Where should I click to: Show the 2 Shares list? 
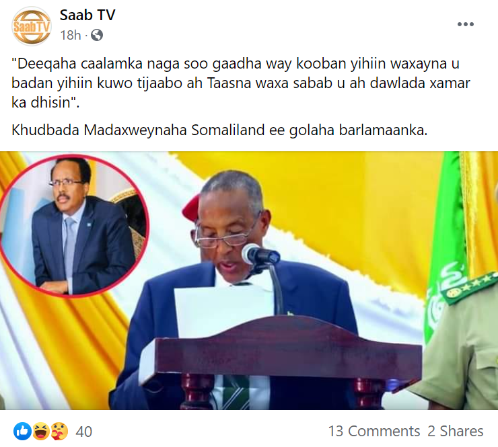coord(455,431)
